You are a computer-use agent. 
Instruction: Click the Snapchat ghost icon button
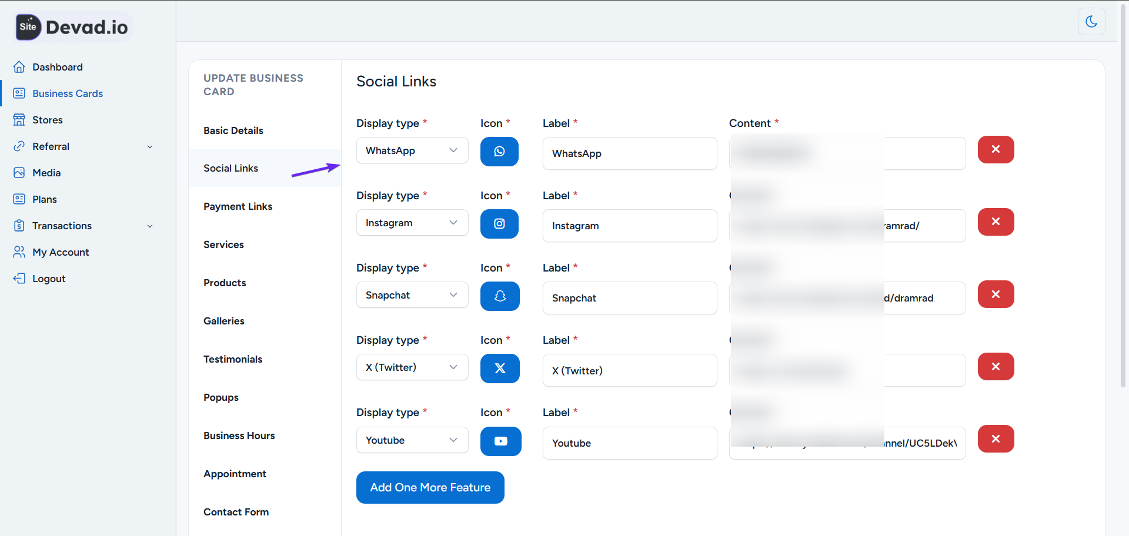[500, 296]
